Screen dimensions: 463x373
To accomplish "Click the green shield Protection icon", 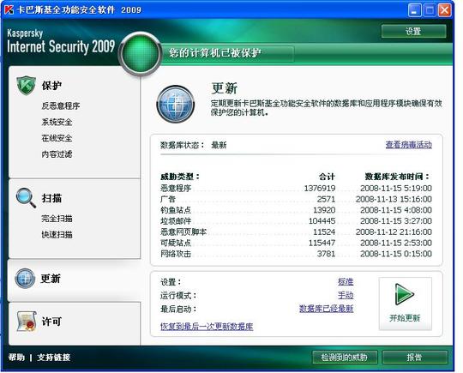I will click(27, 86).
